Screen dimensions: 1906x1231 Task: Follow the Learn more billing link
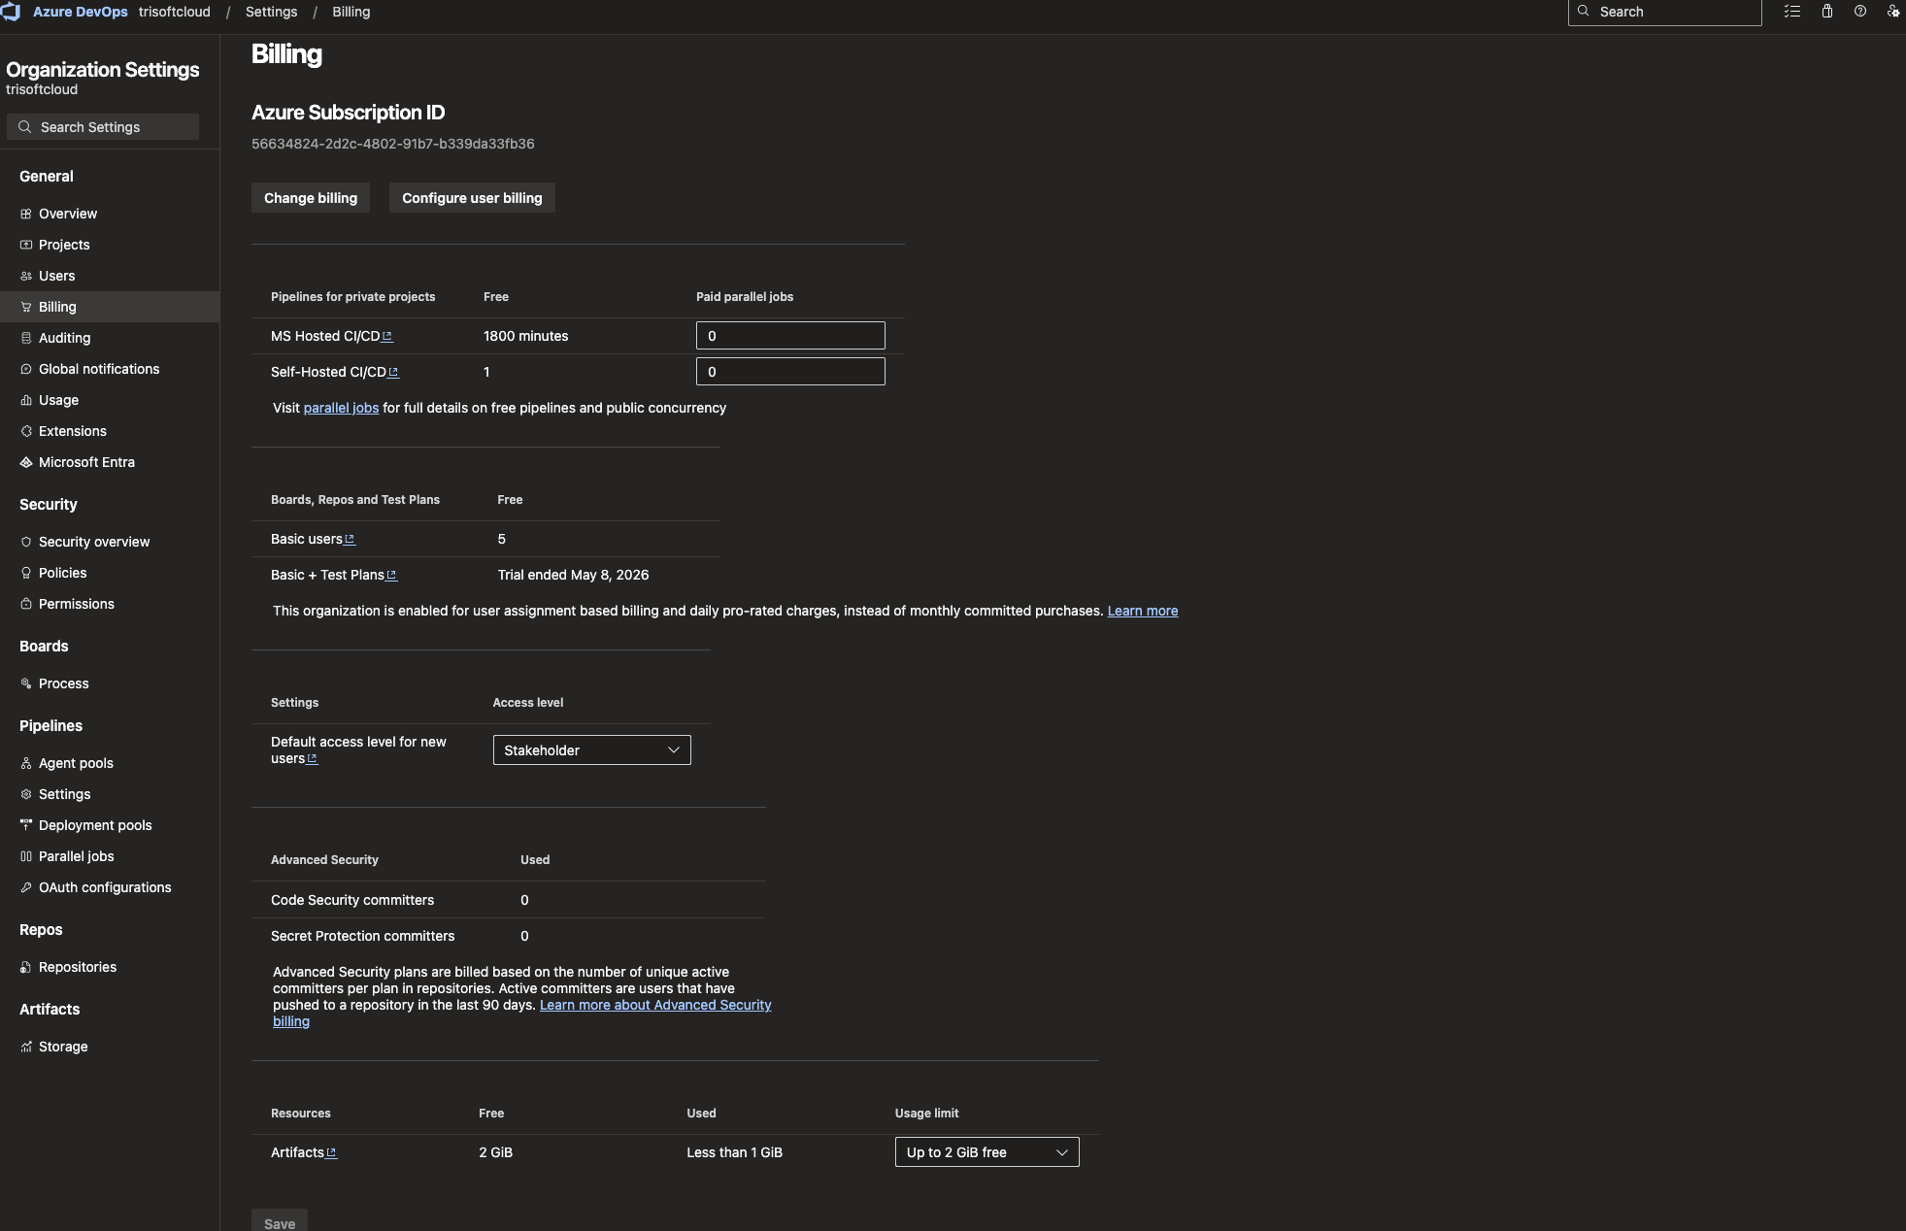(x=1143, y=611)
